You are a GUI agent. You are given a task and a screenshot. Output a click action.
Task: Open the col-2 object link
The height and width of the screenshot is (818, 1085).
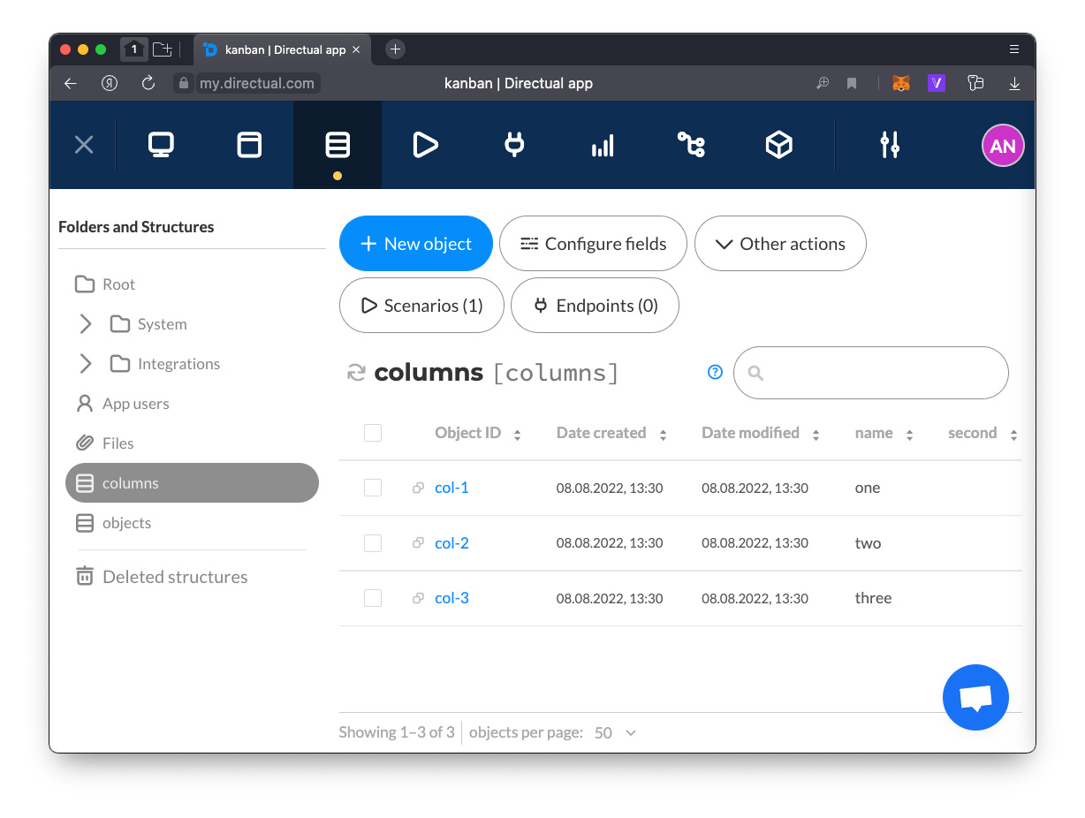pos(451,543)
